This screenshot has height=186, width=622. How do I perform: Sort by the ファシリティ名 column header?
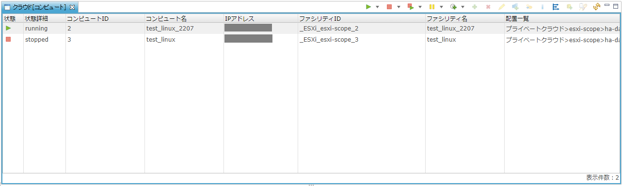point(465,18)
